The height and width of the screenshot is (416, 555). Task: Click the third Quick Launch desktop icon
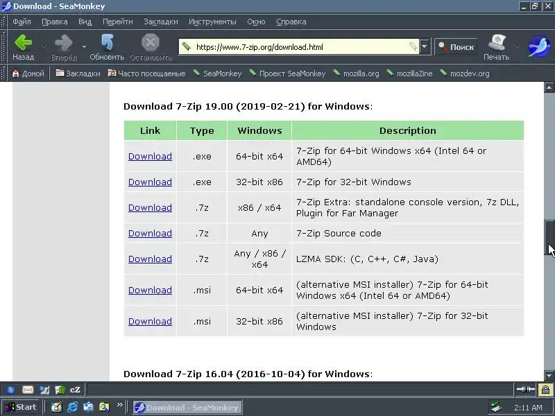(88, 407)
